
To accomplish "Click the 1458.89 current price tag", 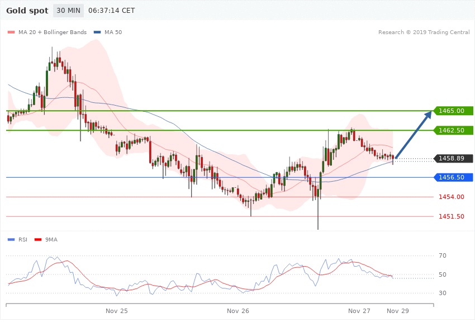I will point(453,158).
